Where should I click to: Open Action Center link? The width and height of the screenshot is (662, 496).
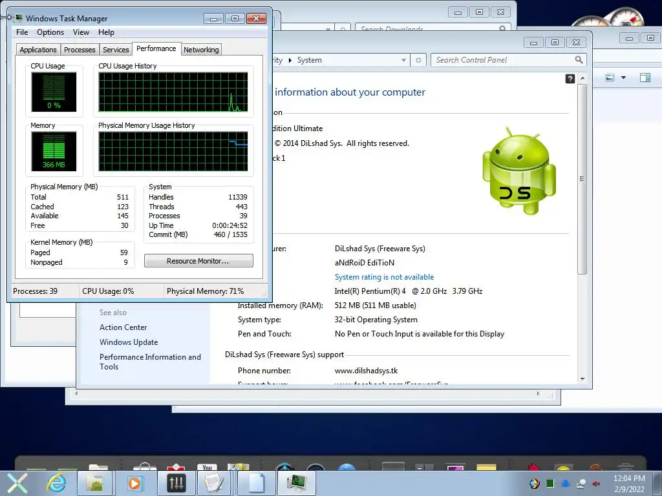[x=123, y=327]
